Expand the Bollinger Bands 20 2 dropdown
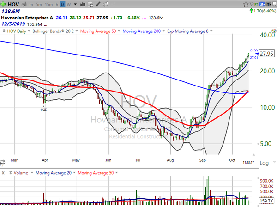The height and width of the screenshot is (208, 277). click(x=77, y=31)
